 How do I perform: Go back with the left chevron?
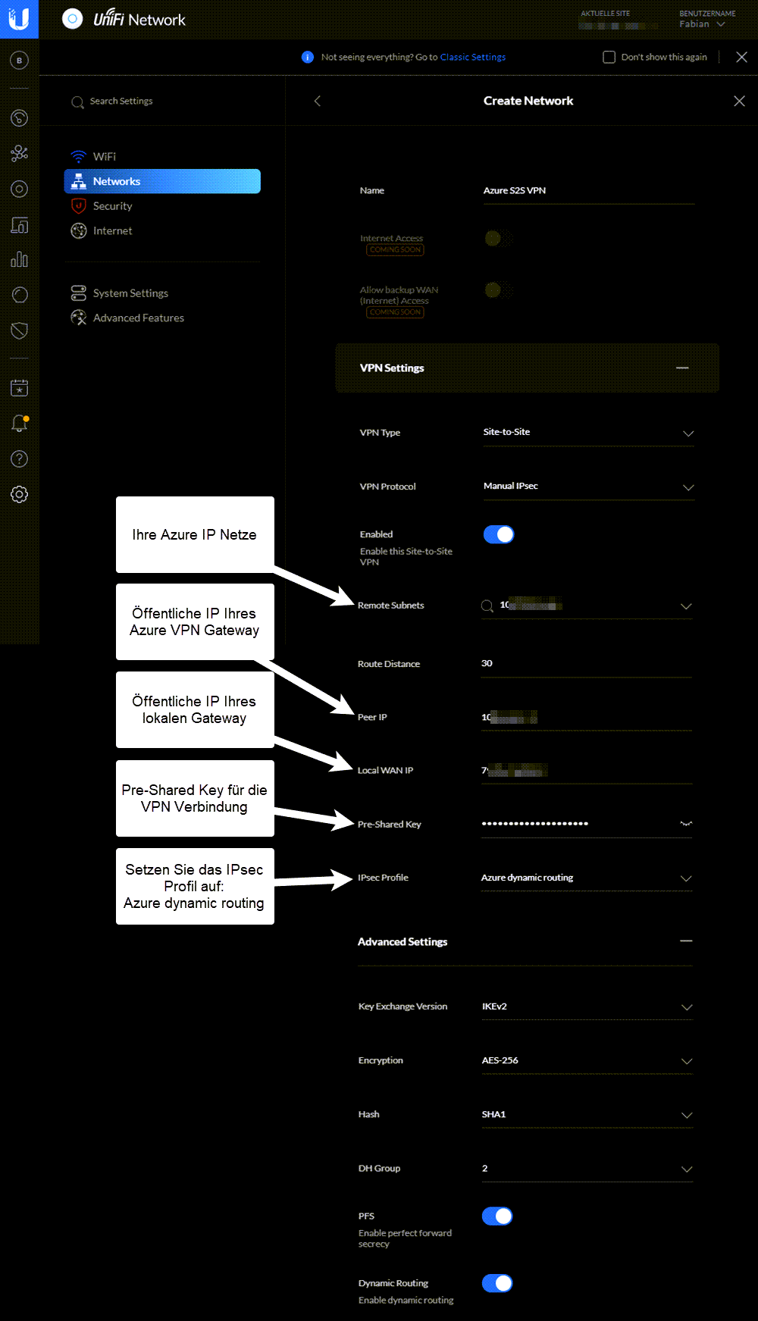318,101
